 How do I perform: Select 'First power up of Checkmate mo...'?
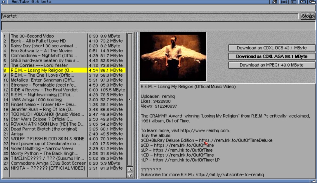pos(64,144)
